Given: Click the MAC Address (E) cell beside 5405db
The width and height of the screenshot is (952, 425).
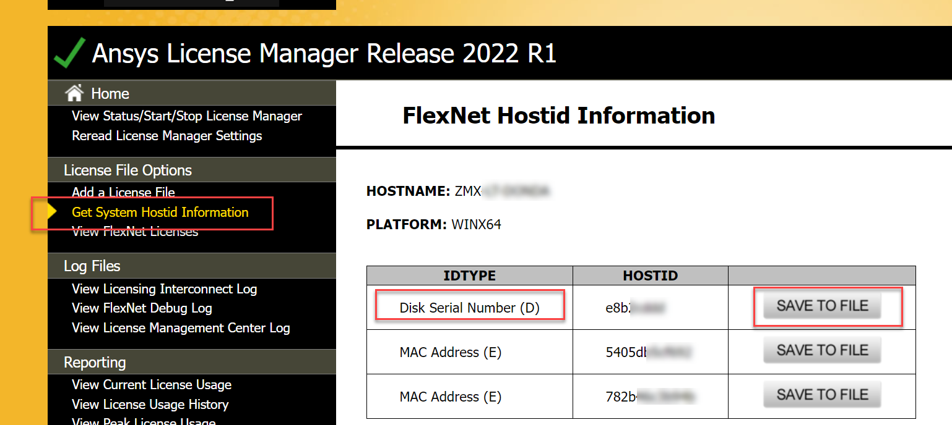Looking at the screenshot, I should [x=470, y=352].
